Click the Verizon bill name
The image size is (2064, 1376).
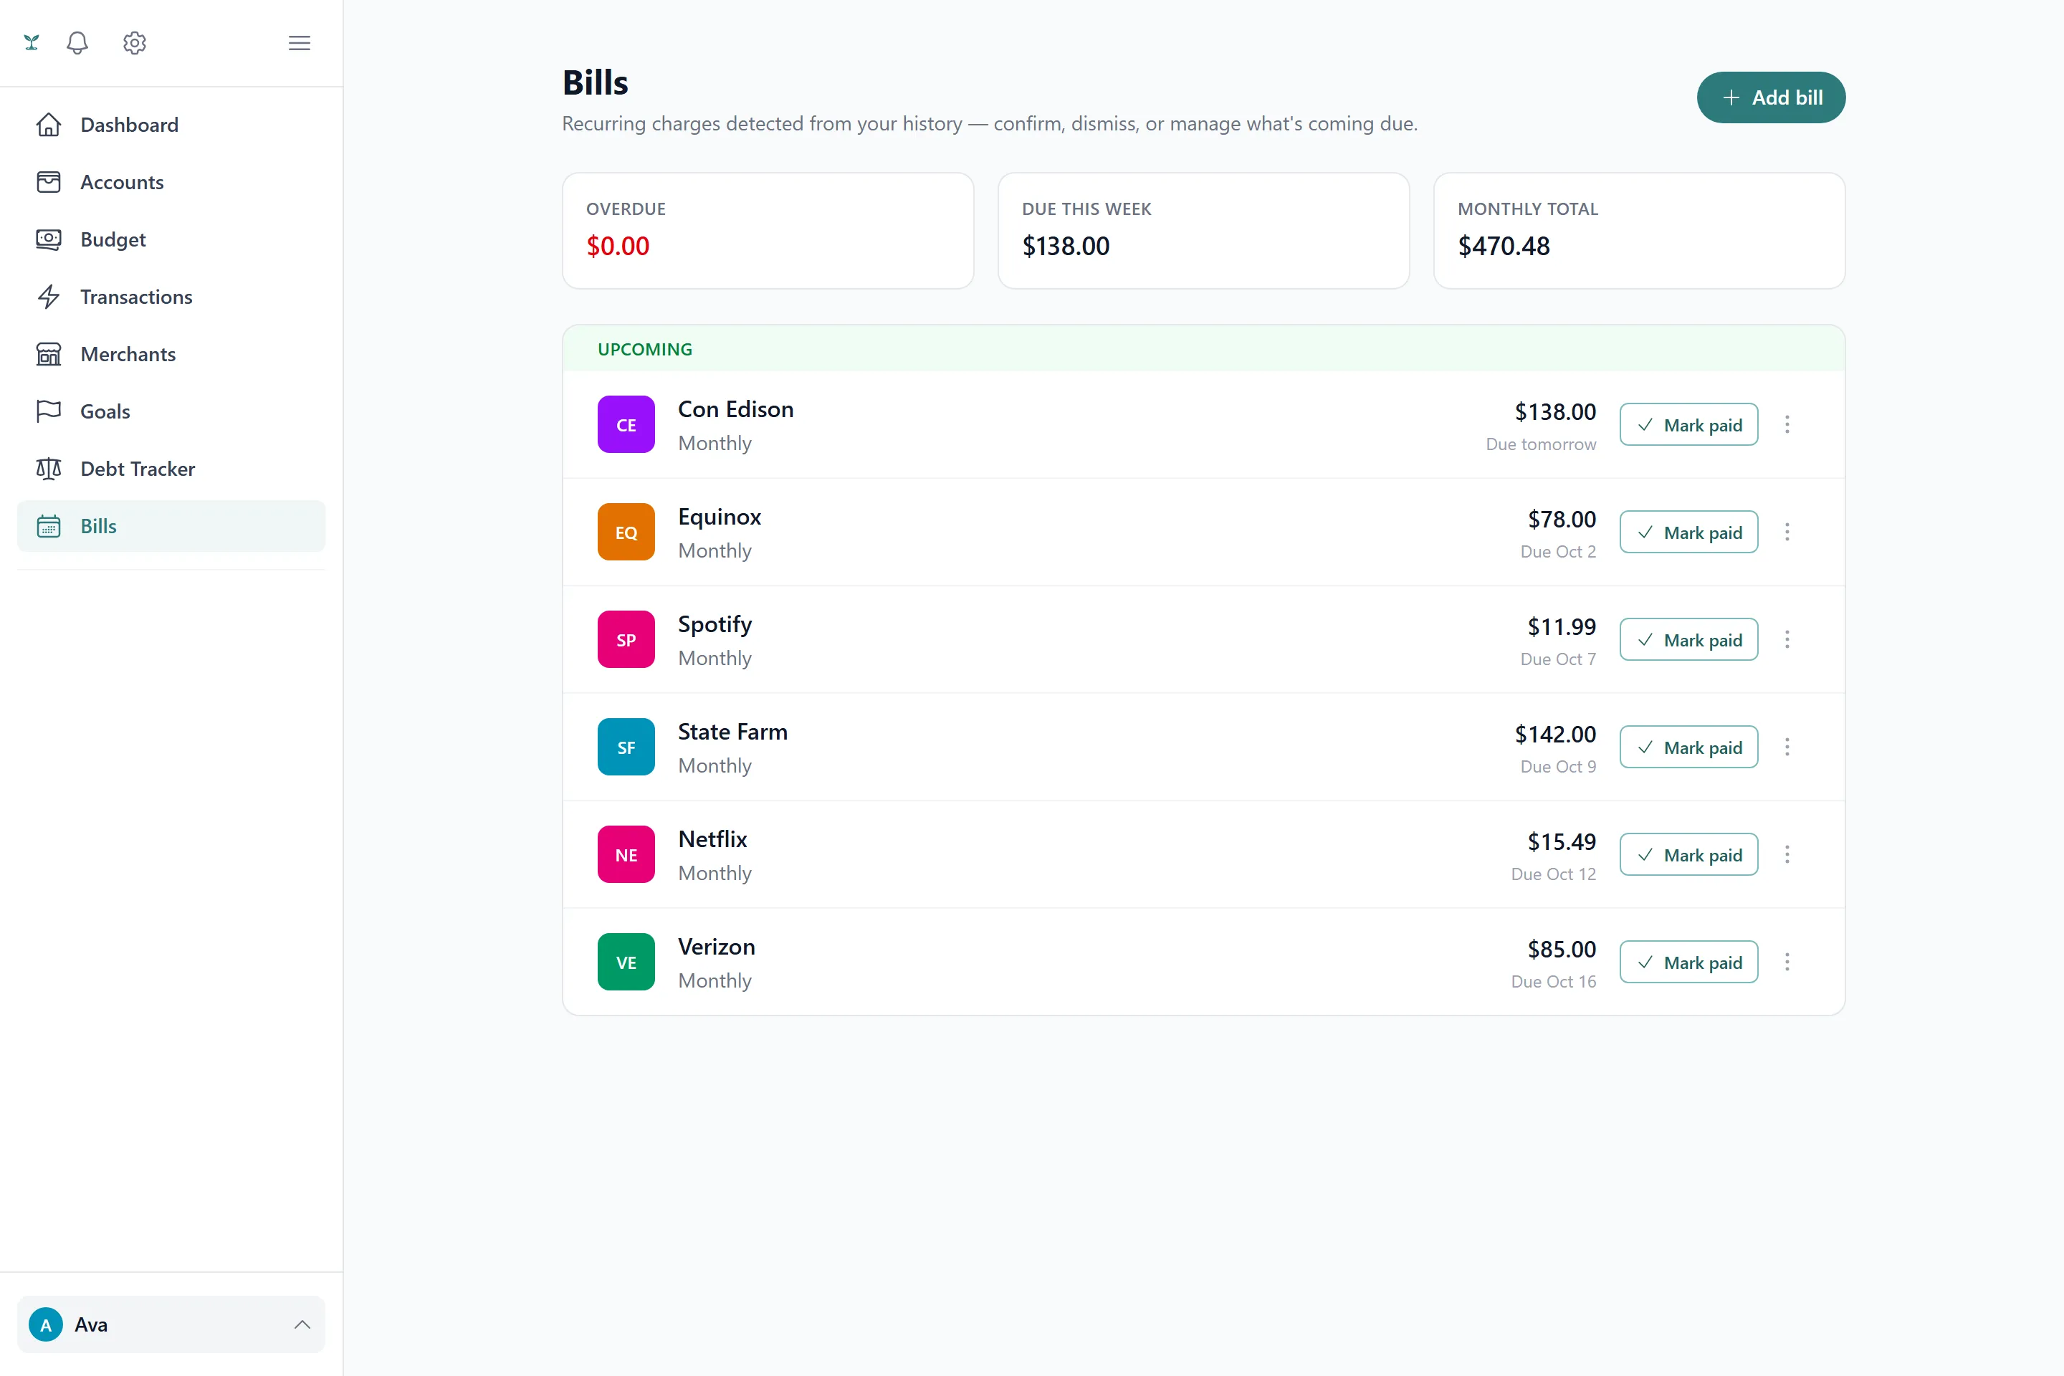pos(716,947)
